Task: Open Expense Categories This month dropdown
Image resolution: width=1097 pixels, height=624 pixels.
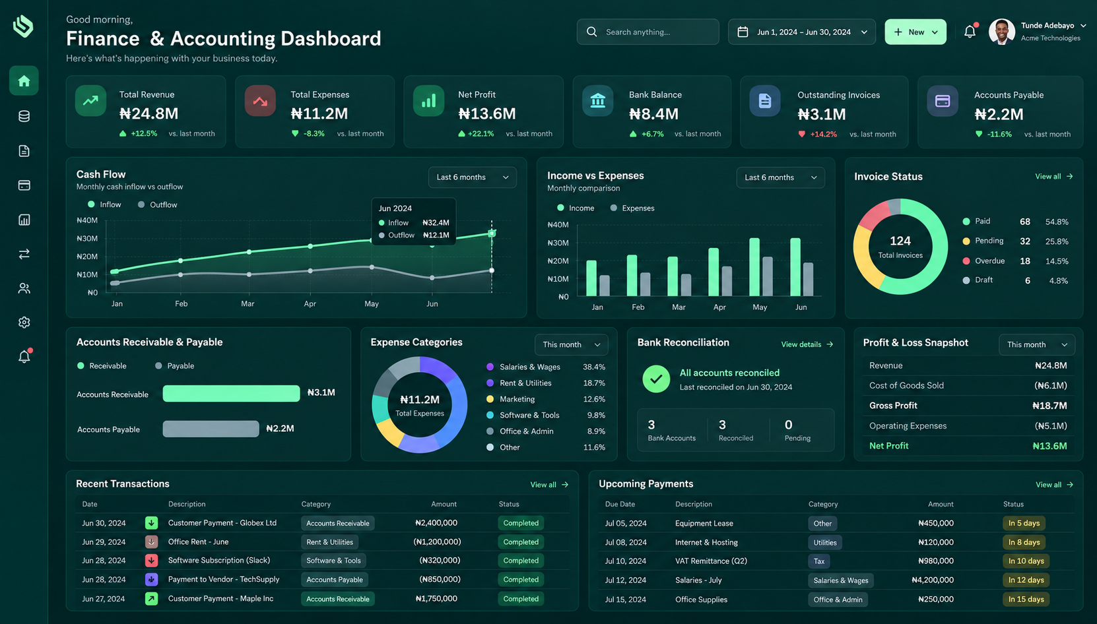Action: 572,344
